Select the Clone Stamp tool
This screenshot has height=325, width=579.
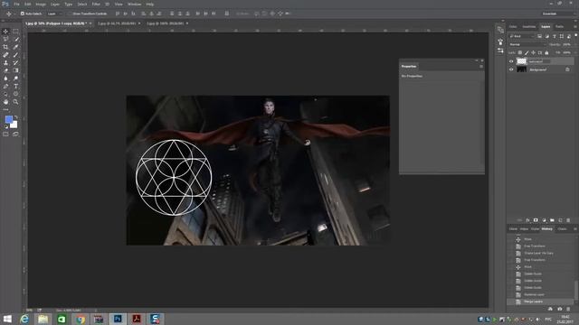(5, 62)
